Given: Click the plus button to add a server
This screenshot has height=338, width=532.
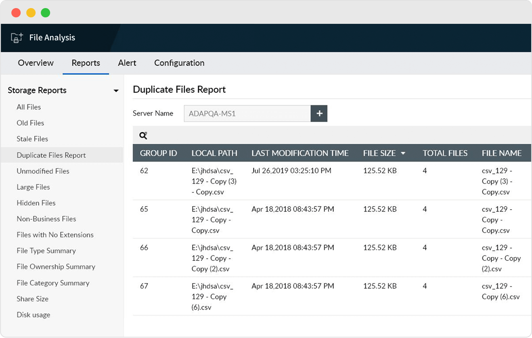Looking at the screenshot, I should tap(319, 113).
